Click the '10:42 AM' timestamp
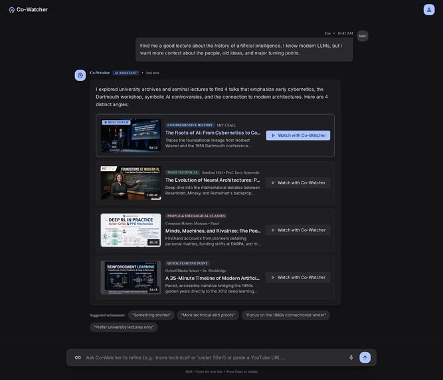 [345, 33]
